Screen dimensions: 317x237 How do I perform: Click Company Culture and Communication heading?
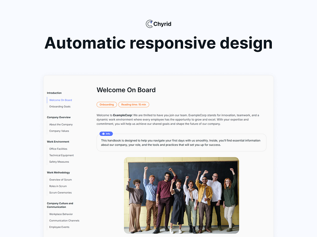point(60,205)
